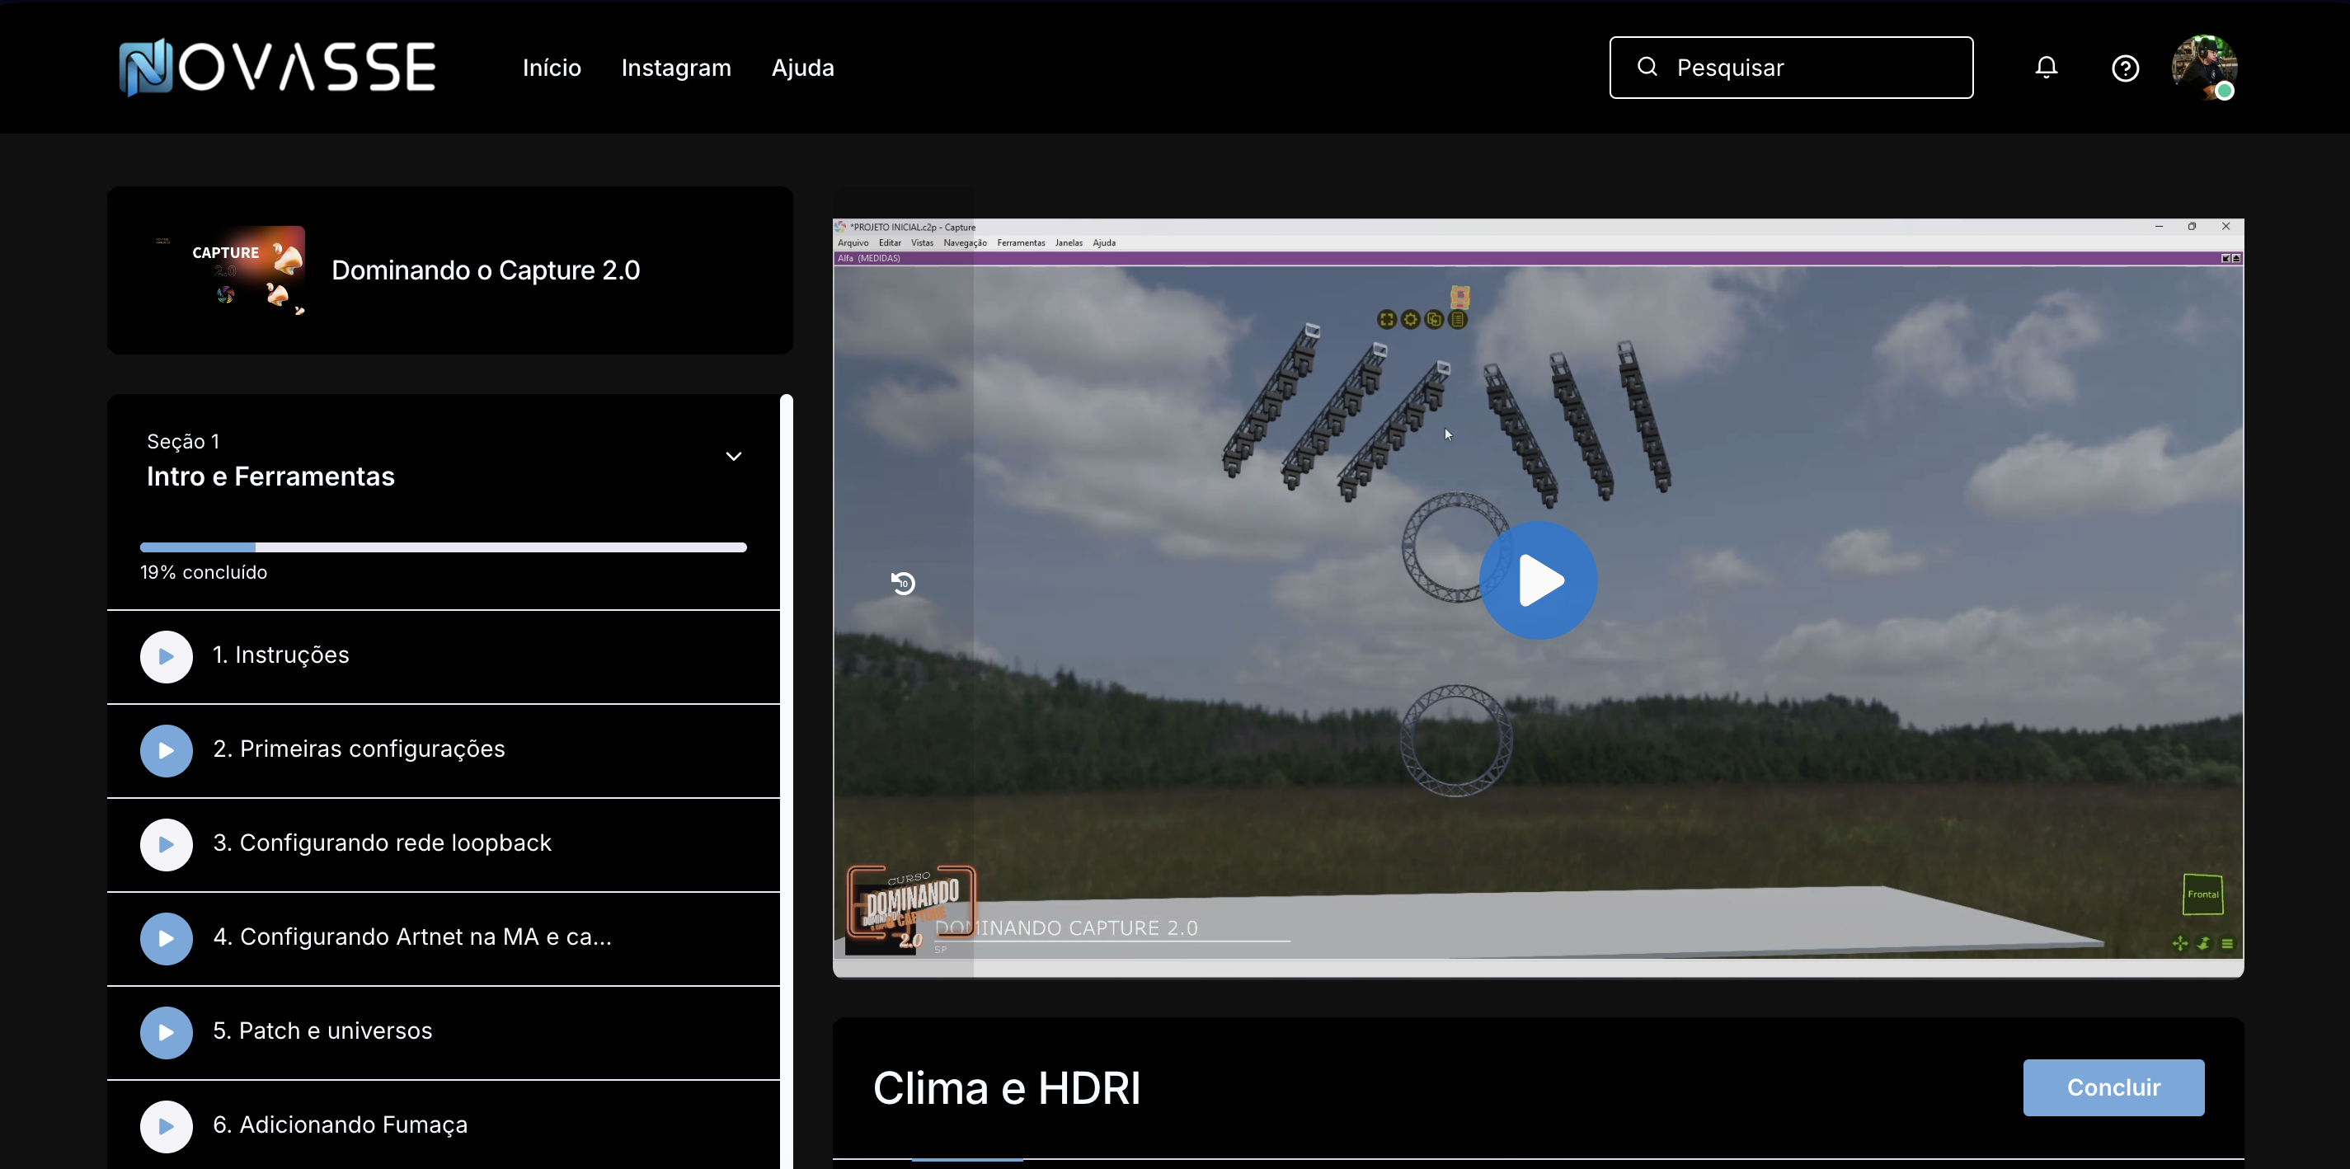The image size is (2350, 1169).
Task: Play lesson 5 Patch e universos
Action: tap(166, 1032)
